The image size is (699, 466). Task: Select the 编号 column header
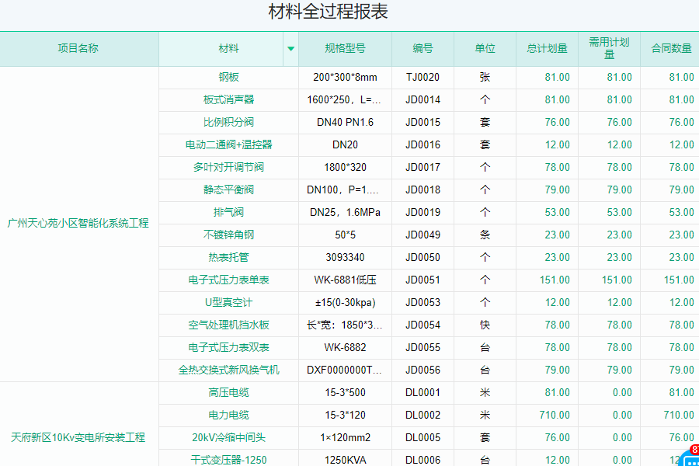point(423,48)
